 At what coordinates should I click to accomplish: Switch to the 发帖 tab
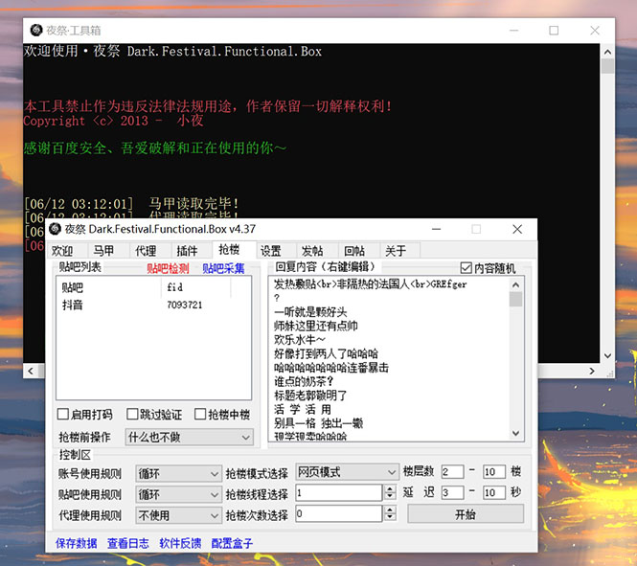(x=311, y=251)
